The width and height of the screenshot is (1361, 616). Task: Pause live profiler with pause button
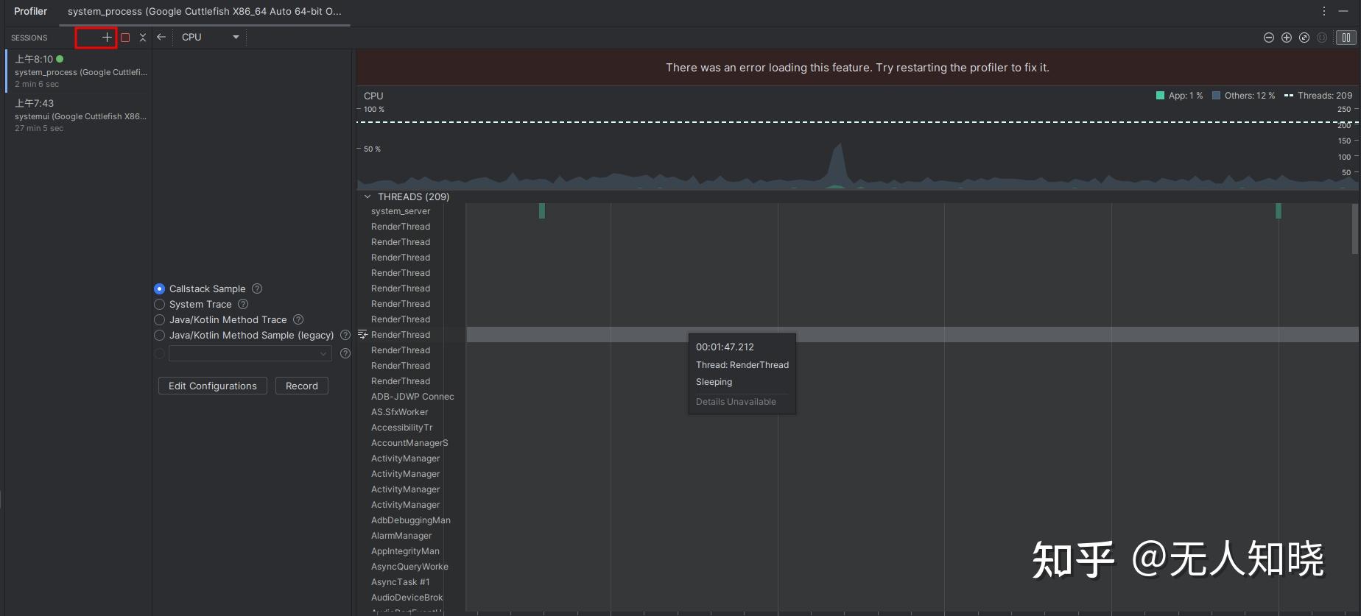pyautogui.click(x=1346, y=38)
